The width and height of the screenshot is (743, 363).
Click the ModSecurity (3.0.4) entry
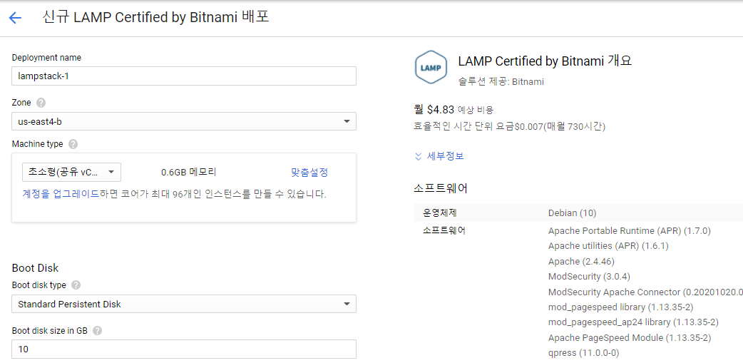point(589,276)
